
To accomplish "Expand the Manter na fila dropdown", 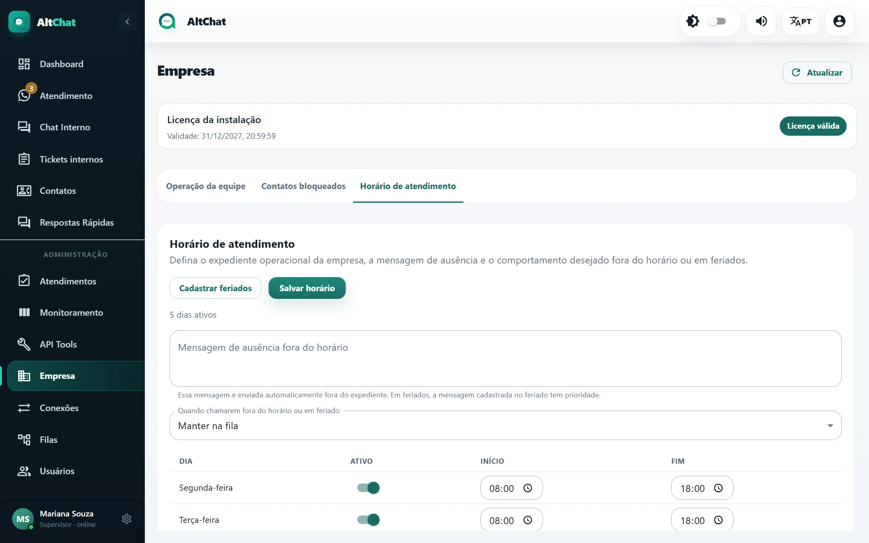I will (505, 426).
